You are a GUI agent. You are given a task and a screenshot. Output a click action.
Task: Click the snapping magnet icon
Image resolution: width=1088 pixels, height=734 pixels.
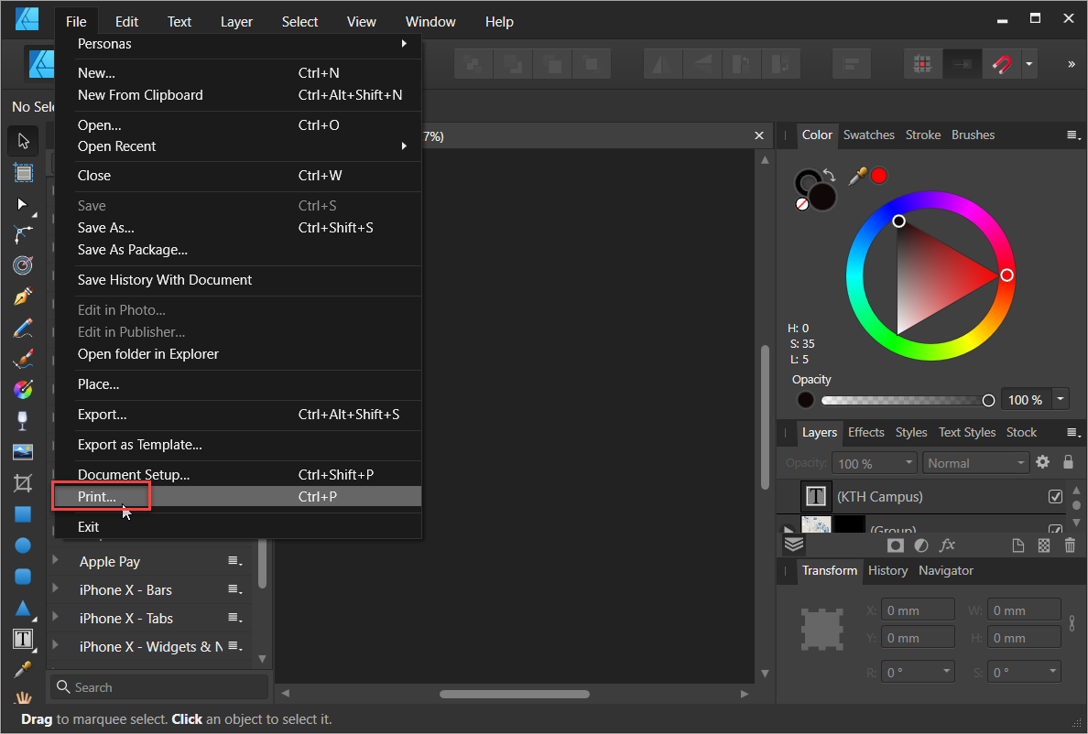click(x=1002, y=64)
